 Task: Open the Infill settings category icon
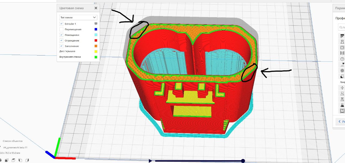(342, 47)
